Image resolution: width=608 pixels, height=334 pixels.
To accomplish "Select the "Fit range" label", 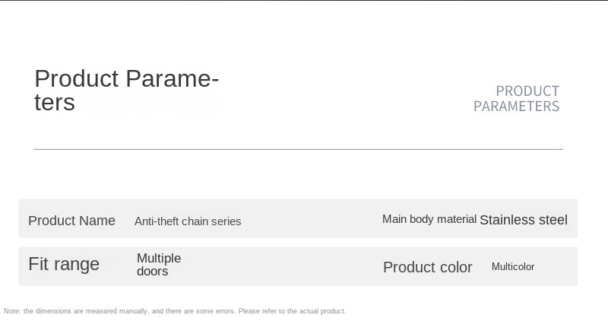I will click(64, 264).
